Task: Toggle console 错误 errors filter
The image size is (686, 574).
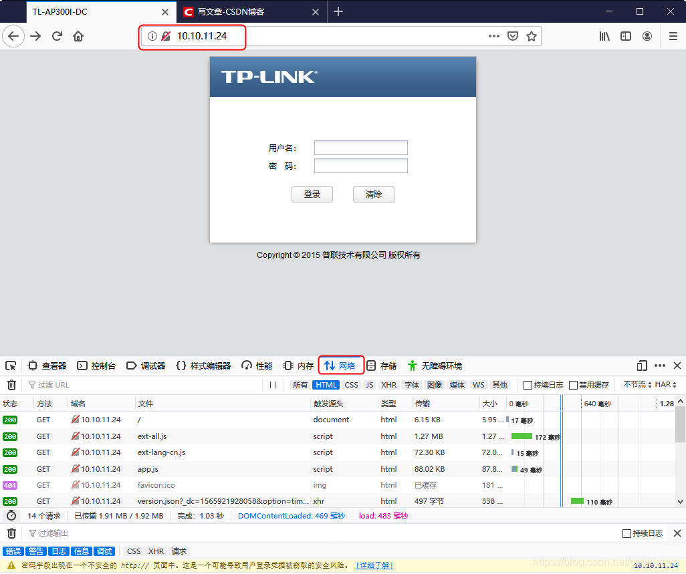Action: click(x=13, y=551)
